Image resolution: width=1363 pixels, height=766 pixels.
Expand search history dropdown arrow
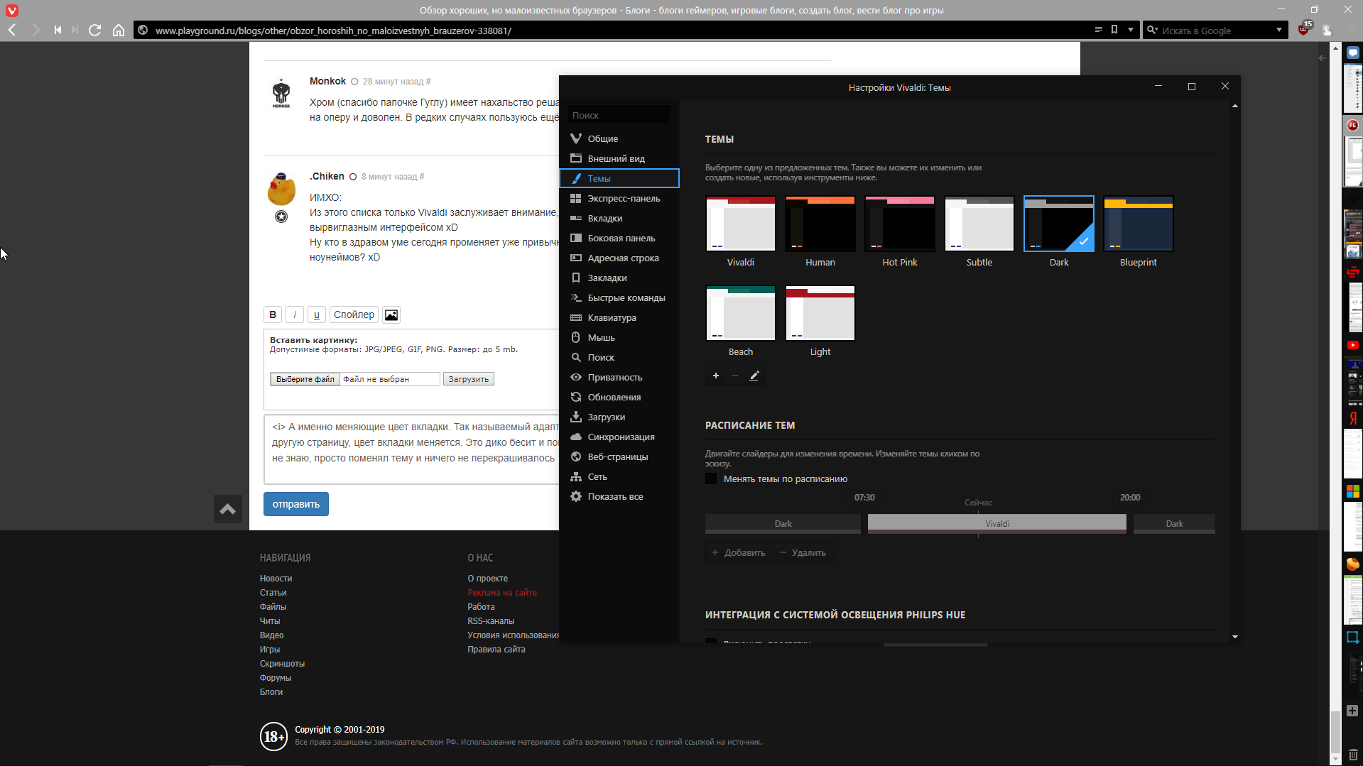[x=1279, y=30]
